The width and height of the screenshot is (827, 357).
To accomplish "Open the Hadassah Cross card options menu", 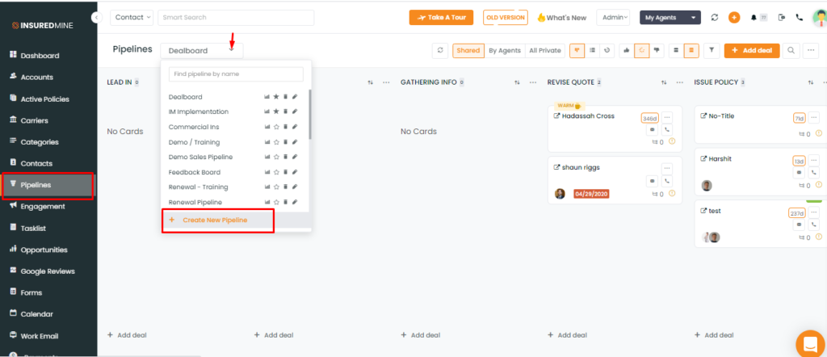I will click(x=667, y=118).
